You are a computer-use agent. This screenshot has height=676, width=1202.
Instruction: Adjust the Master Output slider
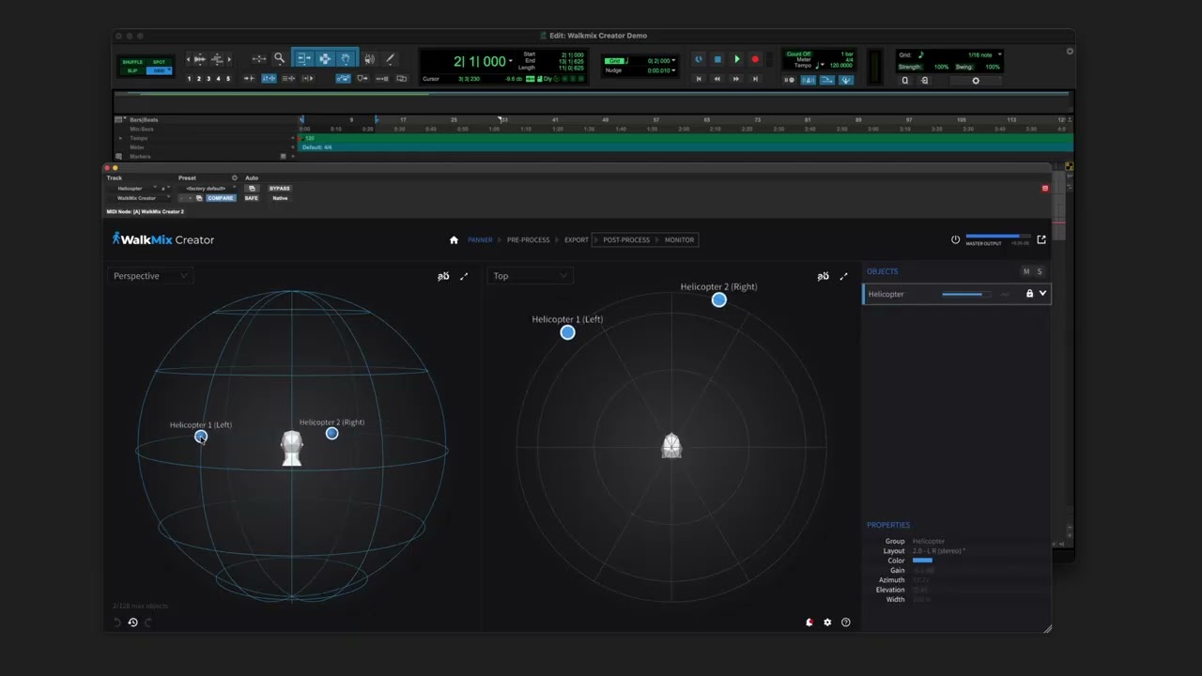point(997,236)
